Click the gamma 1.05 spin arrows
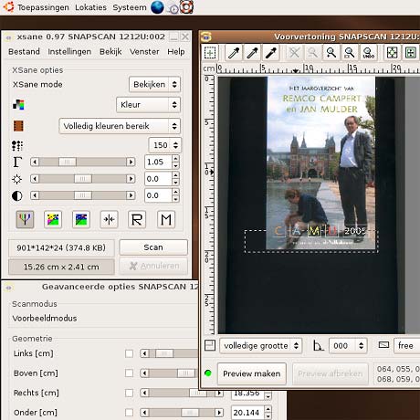 175,162
